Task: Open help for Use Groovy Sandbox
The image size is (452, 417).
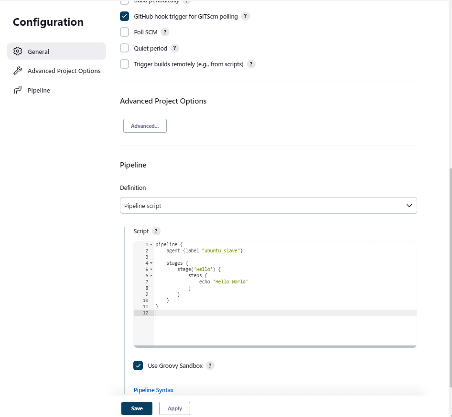Action: point(210,365)
